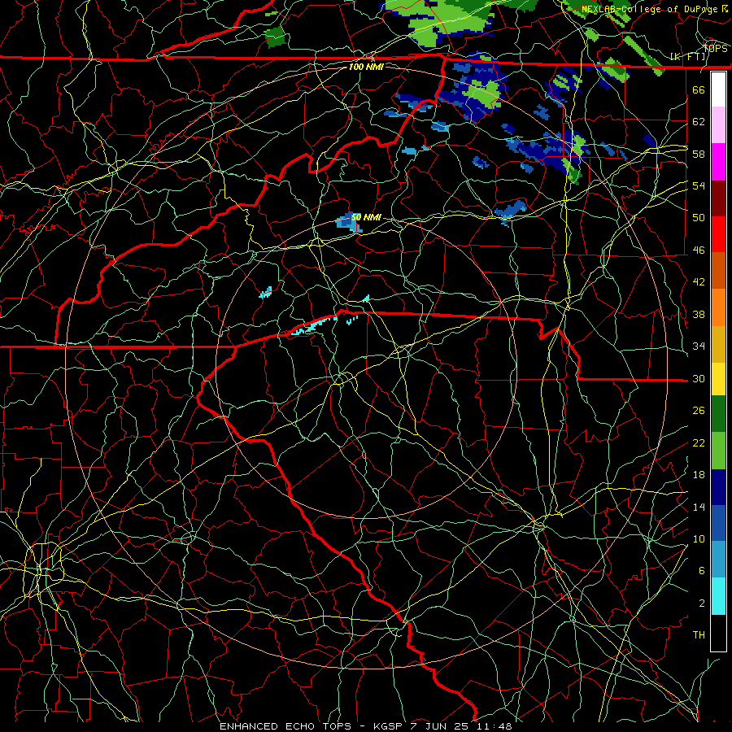This screenshot has height=732, width=732.
Task: Click the legend value 46
Action: [x=699, y=251]
